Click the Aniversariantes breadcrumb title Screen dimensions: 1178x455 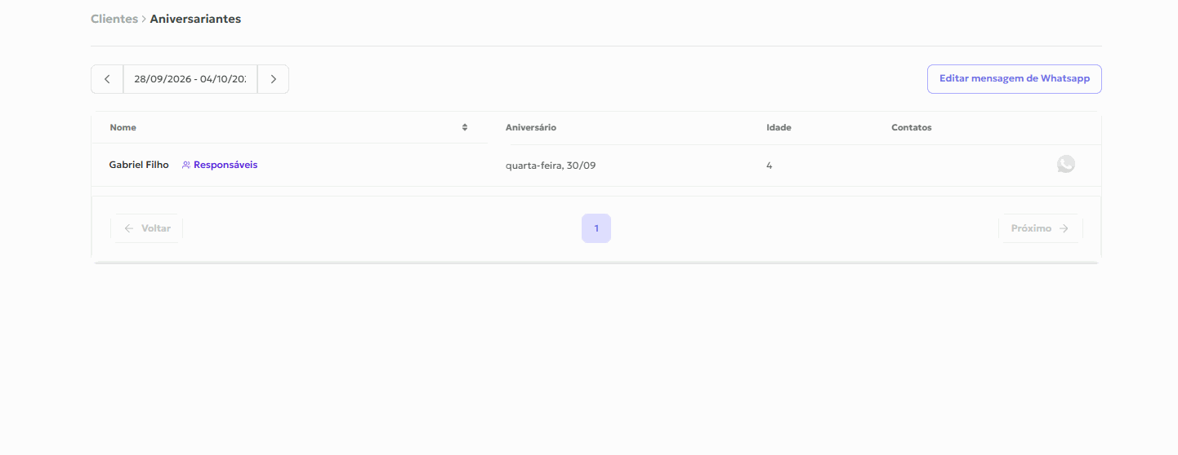195,19
